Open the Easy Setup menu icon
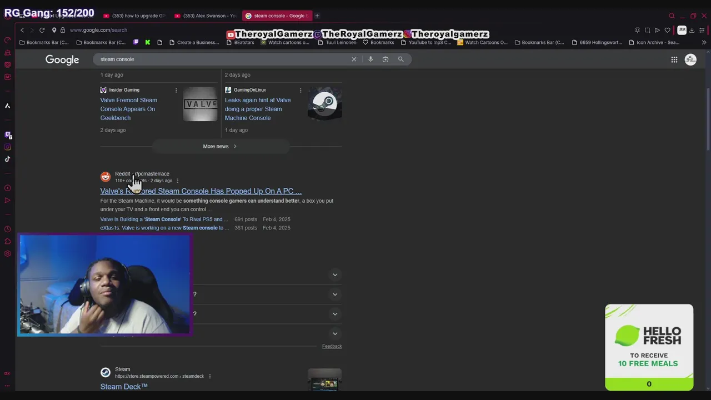The height and width of the screenshot is (400, 711). pyautogui.click(x=702, y=30)
